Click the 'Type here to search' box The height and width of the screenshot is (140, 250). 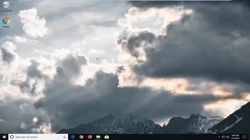click(x=38, y=137)
